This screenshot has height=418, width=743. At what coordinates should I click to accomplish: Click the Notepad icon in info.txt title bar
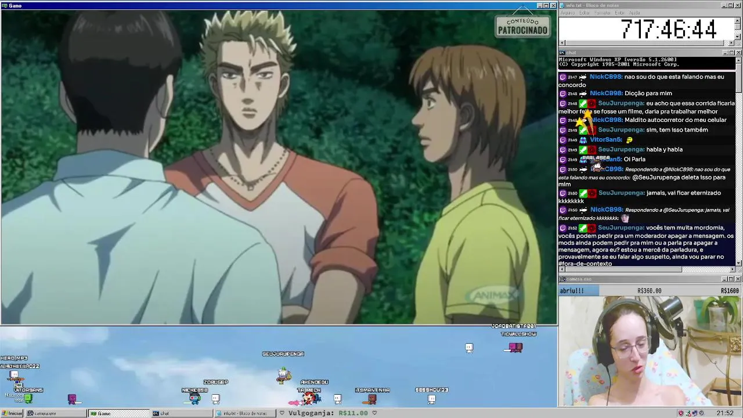pos(562,5)
